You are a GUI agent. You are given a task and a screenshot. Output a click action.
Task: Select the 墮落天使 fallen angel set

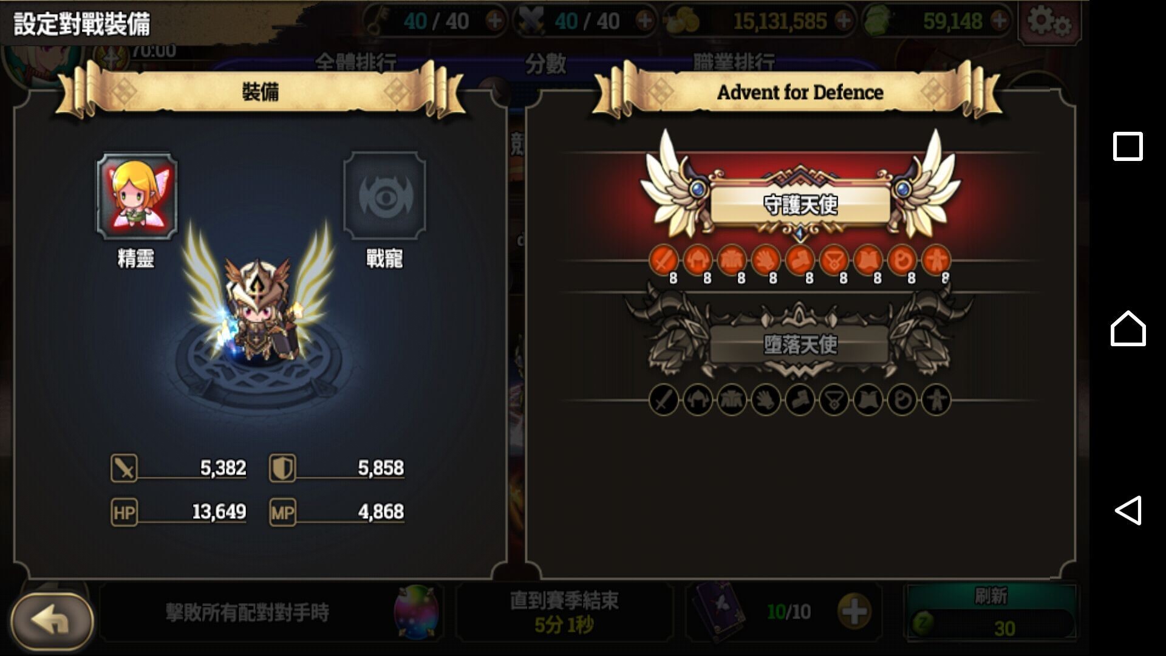coord(800,344)
